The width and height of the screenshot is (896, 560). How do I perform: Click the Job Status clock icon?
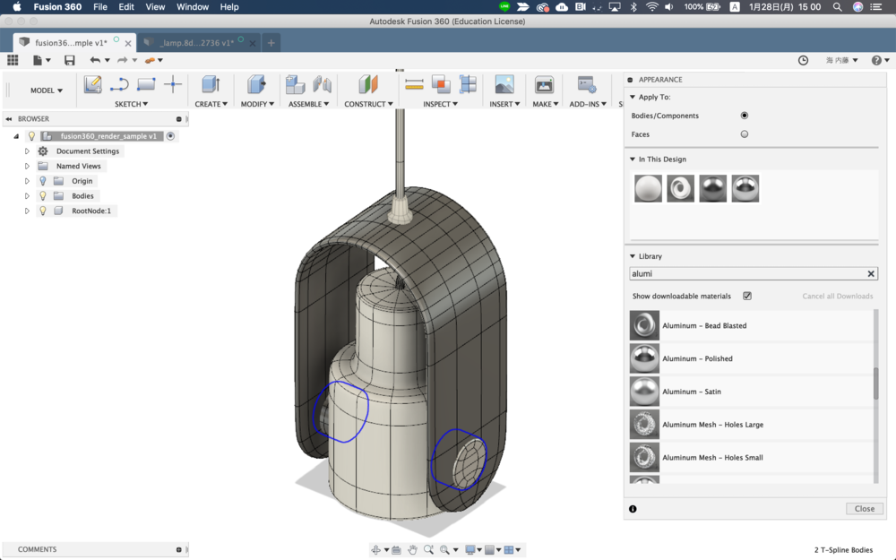[803, 60]
